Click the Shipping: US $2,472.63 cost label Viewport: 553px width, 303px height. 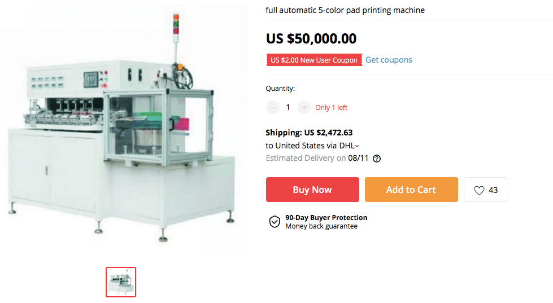[x=309, y=133]
